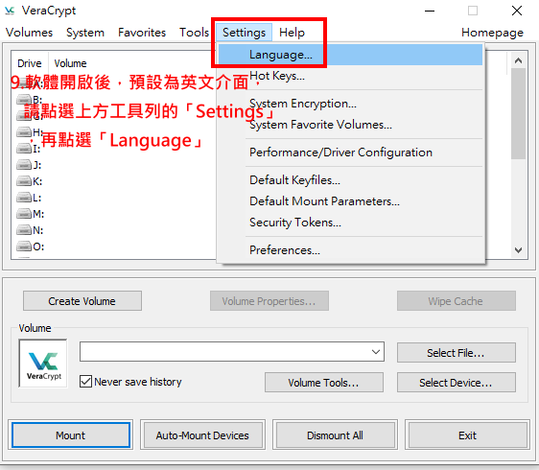The width and height of the screenshot is (539, 470).
Task: Click the Create Volume button
Action: tap(82, 301)
